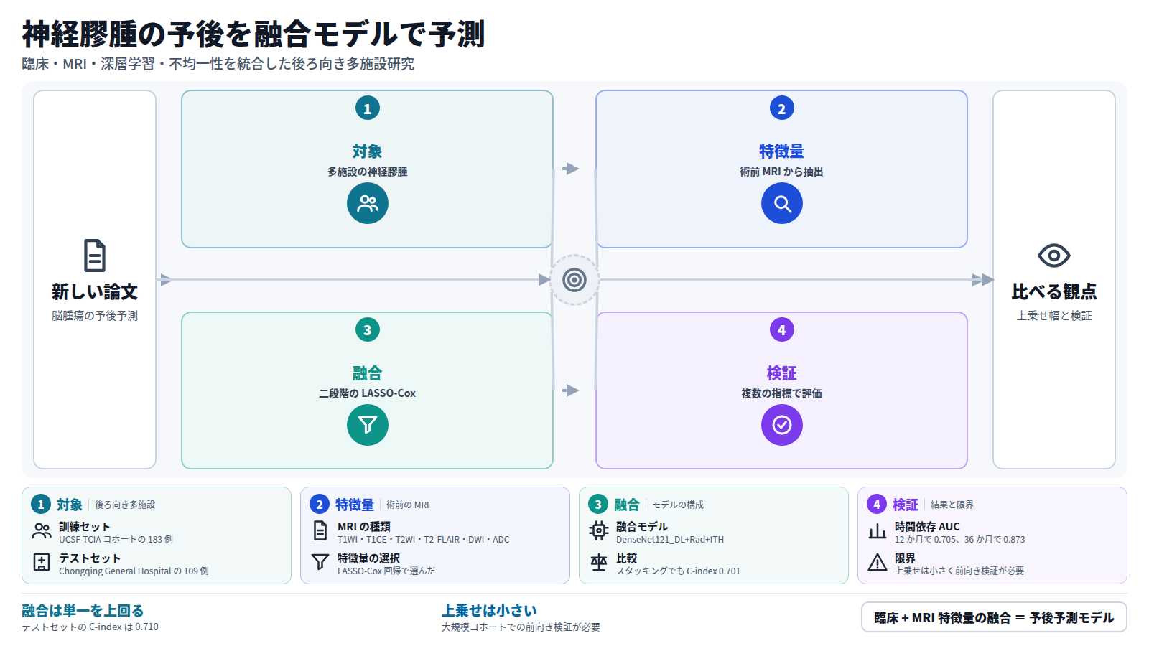Click text LASSO-Cox 回帰で選んだ

[386, 571]
